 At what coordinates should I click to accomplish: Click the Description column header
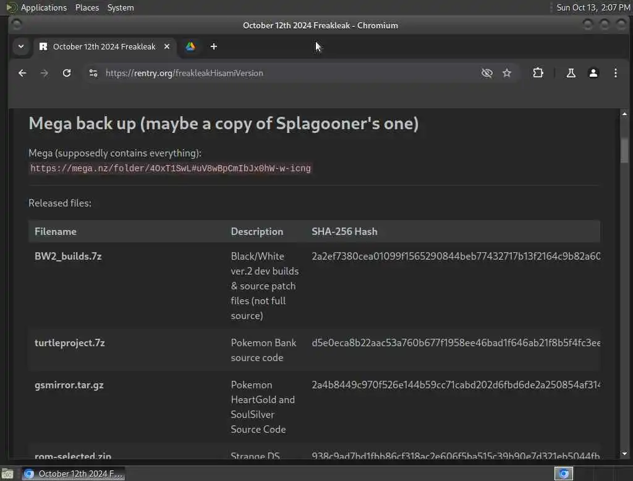click(x=257, y=231)
